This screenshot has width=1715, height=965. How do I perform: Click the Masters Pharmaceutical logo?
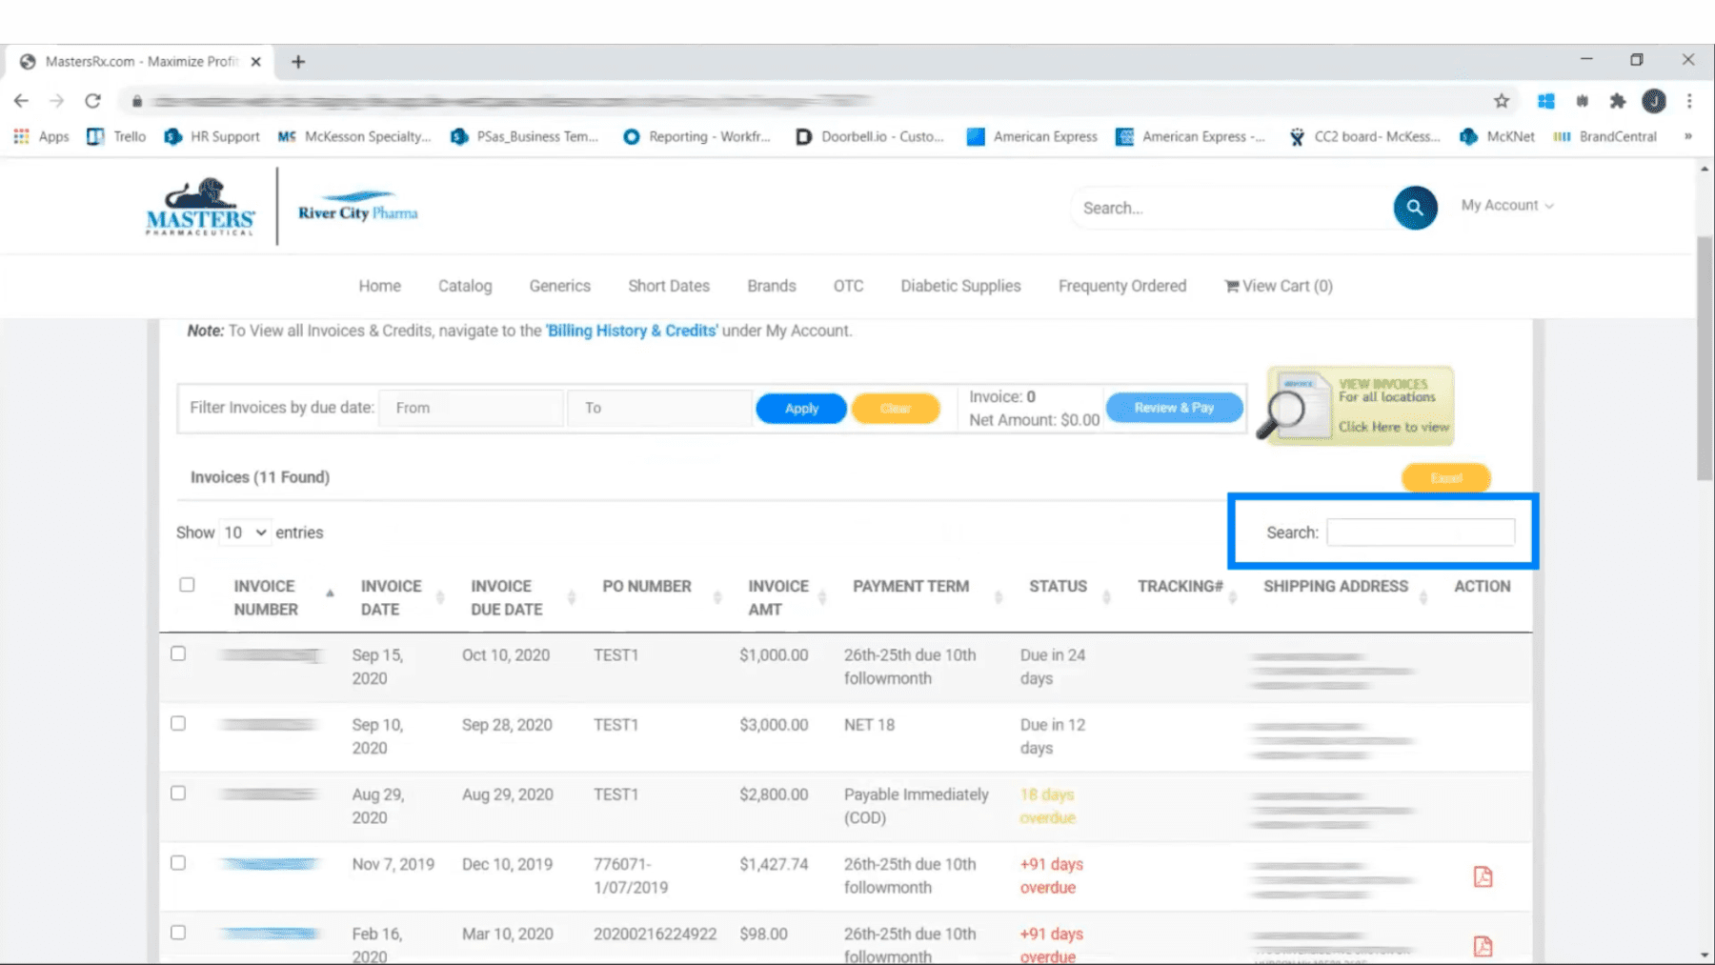point(200,206)
